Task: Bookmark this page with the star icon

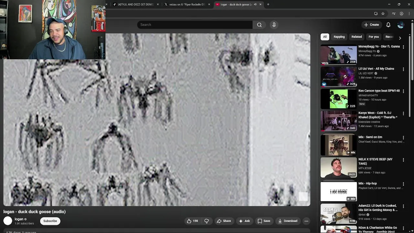Action: pyautogui.click(x=383, y=14)
